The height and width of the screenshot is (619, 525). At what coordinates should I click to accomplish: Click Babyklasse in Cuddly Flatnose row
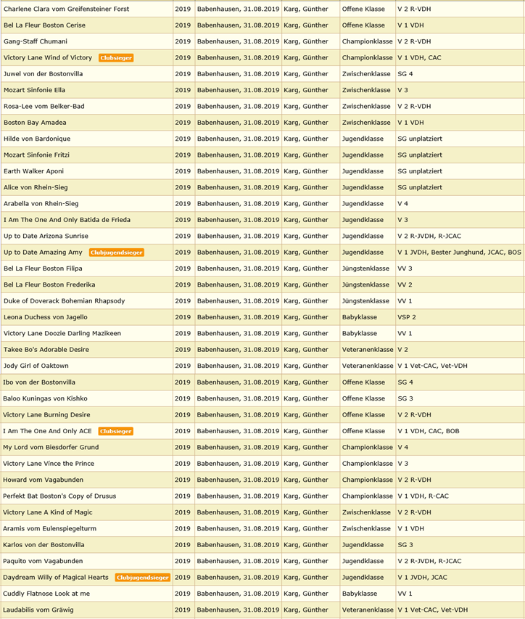[x=360, y=593]
